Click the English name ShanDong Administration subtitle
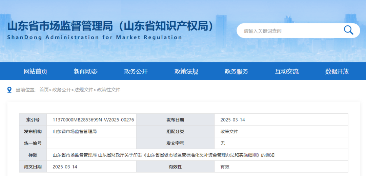 pyautogui.click(x=95, y=37)
